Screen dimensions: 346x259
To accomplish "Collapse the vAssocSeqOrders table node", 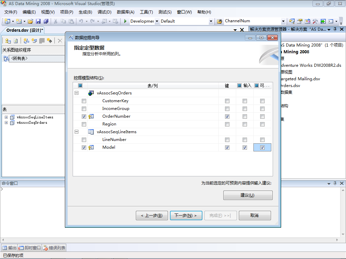I will click(77, 93).
